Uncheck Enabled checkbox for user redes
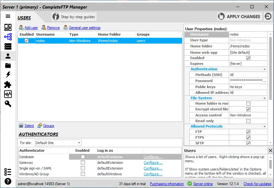274x188 pixels. 27,41
